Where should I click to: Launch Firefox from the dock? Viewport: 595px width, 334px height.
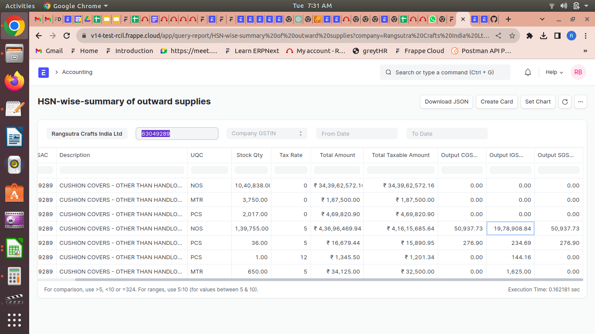click(x=14, y=80)
